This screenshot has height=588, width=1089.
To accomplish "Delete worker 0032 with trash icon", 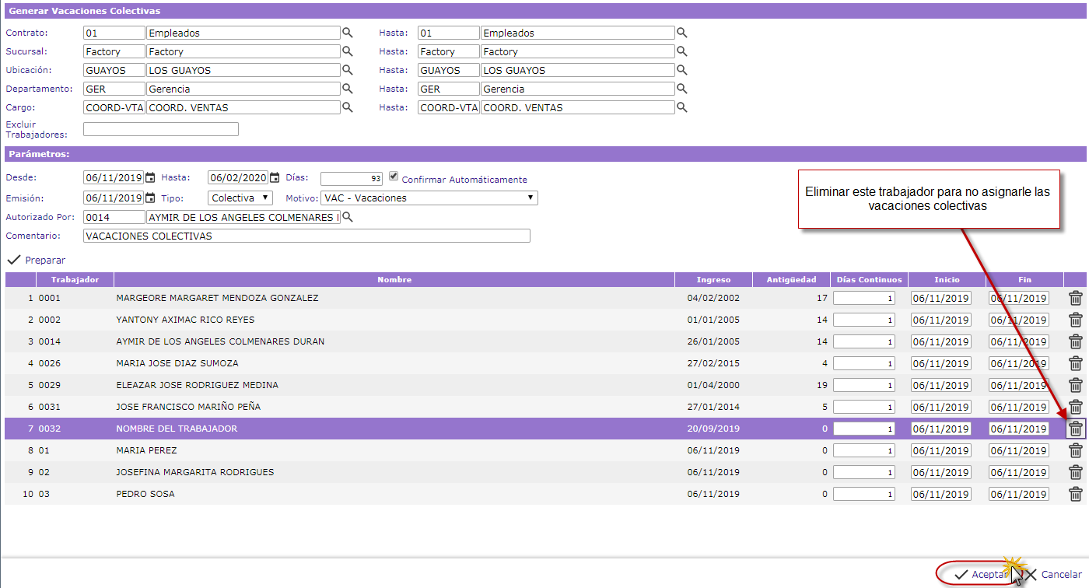I will pos(1075,429).
